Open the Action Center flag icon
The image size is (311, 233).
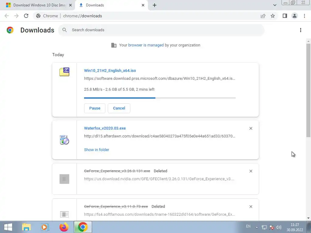272,227
